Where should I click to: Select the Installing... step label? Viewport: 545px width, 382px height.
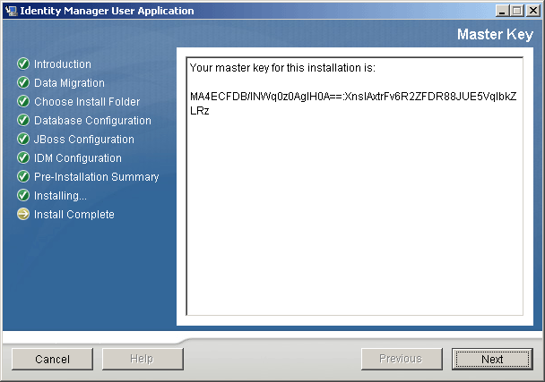[60, 196]
